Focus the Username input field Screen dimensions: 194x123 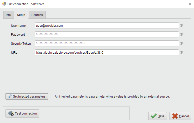(x=107, y=25)
